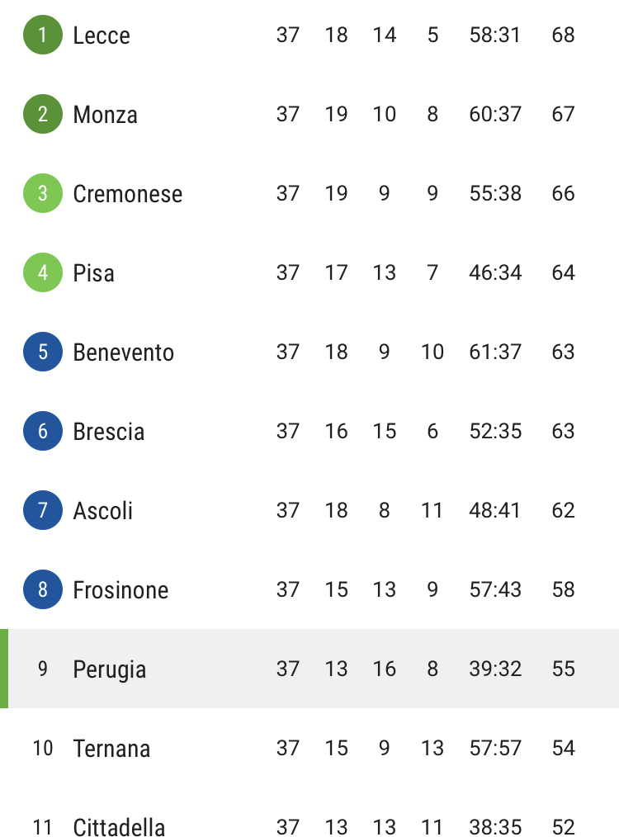Click the light green rank 4 badge
Screen dimensions: 619x837
pos(43,272)
